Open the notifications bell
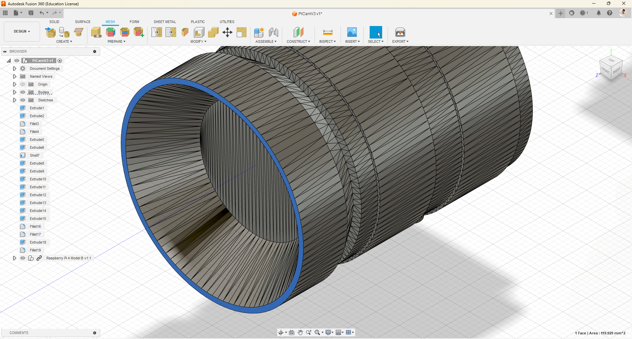The image size is (632, 339). point(599,13)
